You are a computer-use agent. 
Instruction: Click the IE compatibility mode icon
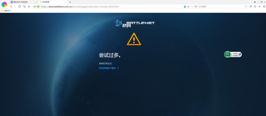(185, 7)
